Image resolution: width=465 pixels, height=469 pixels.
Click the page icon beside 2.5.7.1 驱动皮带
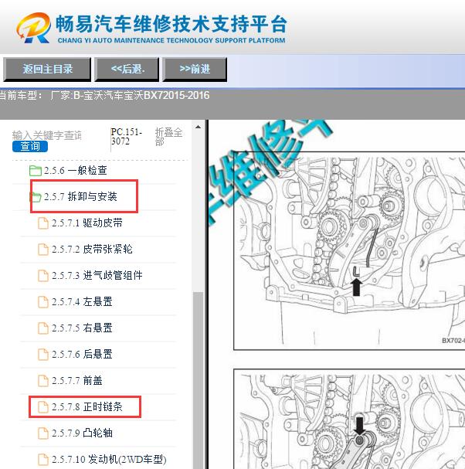[x=43, y=223]
